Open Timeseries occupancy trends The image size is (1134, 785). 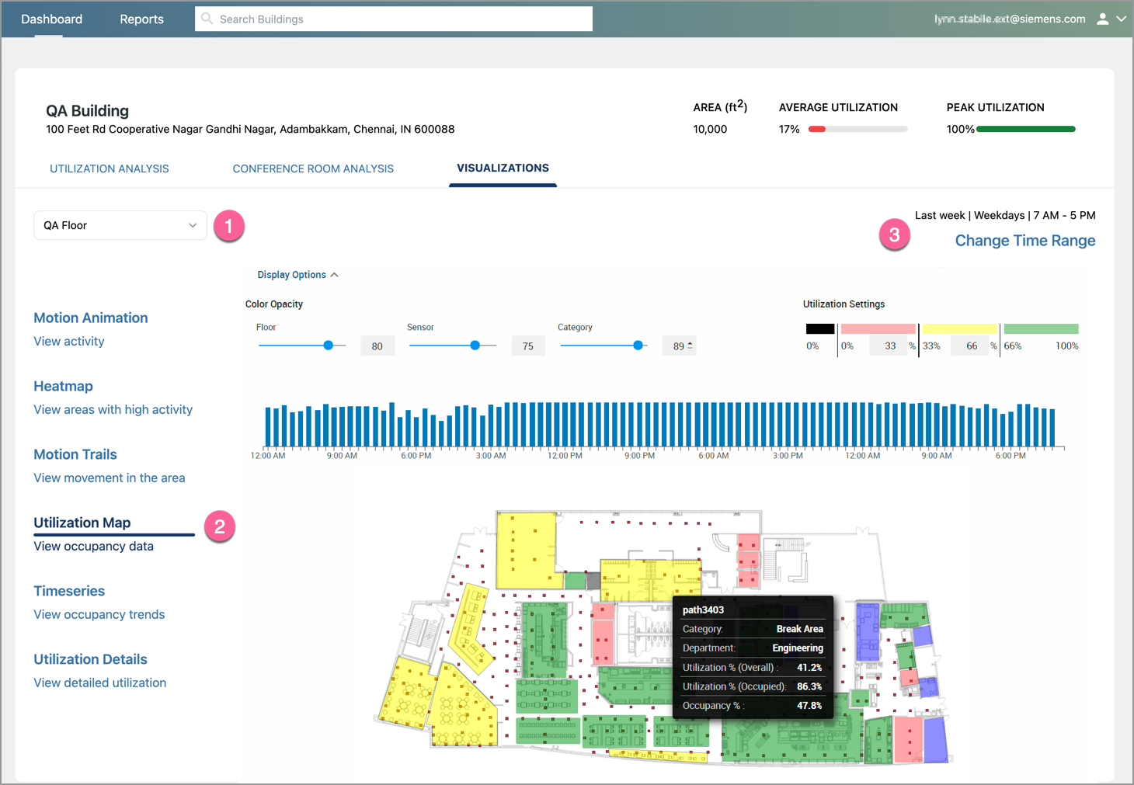[69, 591]
